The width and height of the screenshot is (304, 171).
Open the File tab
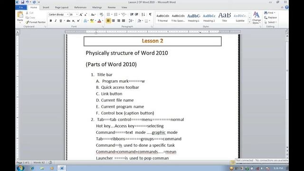point(21,8)
